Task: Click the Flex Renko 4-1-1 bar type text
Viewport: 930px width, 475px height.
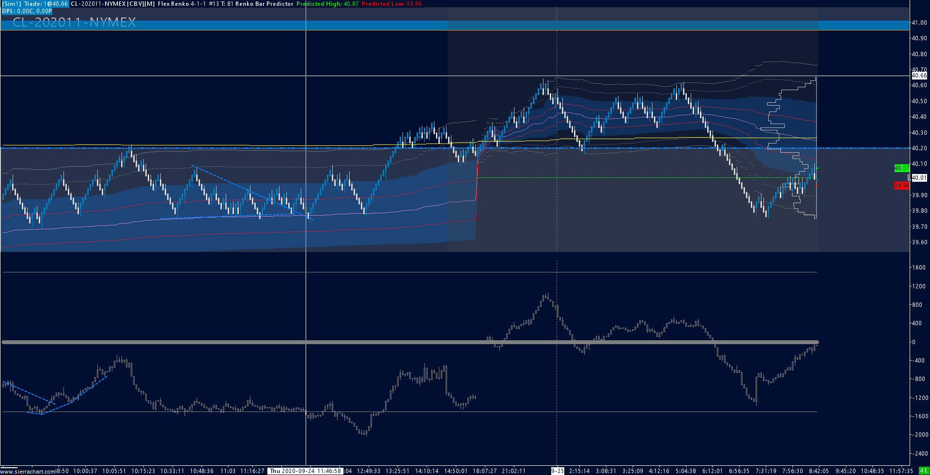Action: coord(182,4)
